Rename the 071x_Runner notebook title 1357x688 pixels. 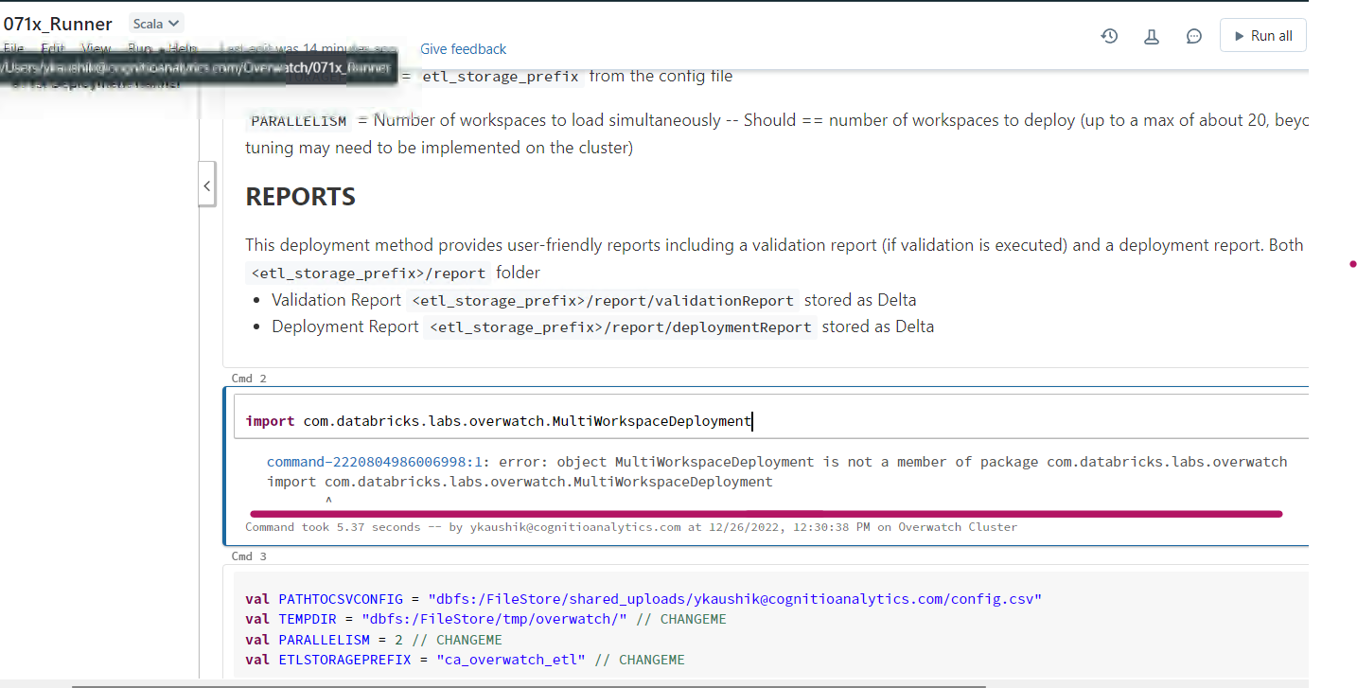(58, 24)
